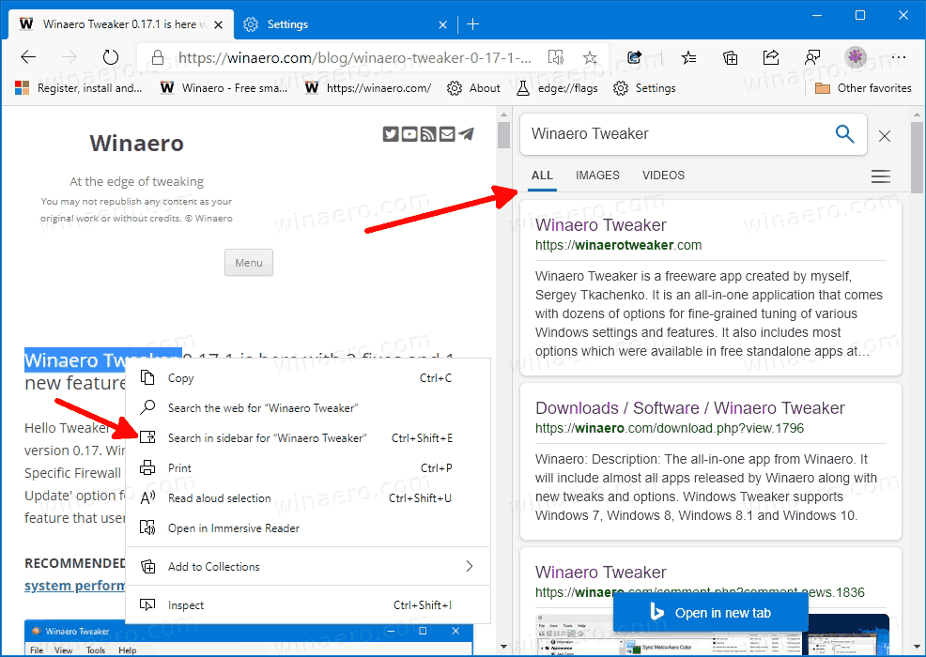Choose Copy from the context menu
The height and width of the screenshot is (657, 926).
(308, 378)
